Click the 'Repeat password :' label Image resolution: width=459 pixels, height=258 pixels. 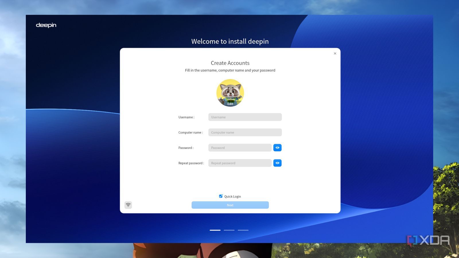[x=191, y=163]
